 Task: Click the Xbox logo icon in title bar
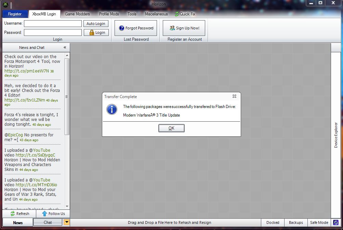click(x=5, y=4)
